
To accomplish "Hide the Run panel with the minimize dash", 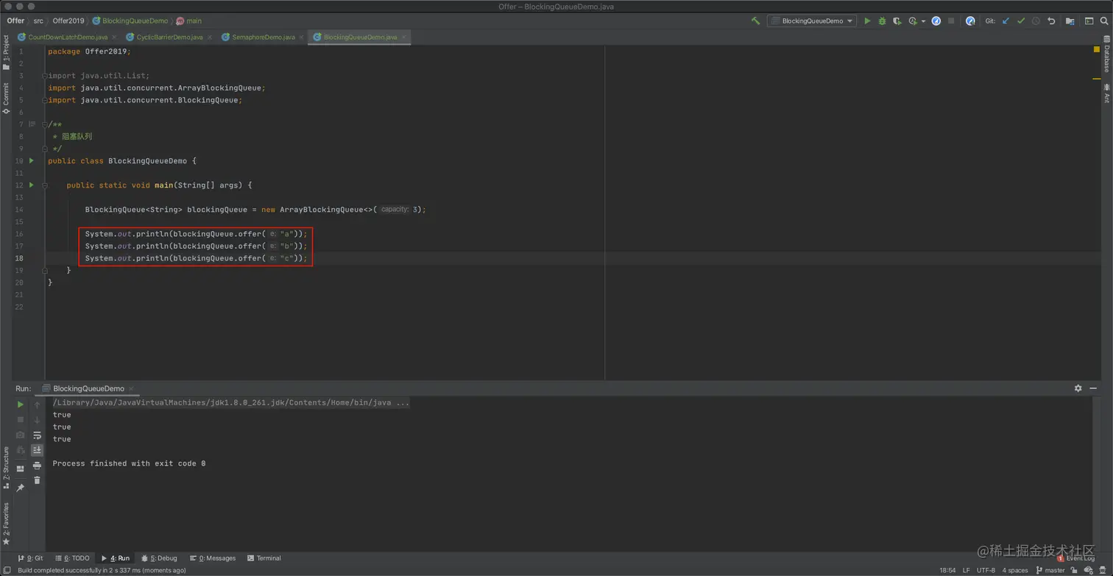I will point(1093,388).
